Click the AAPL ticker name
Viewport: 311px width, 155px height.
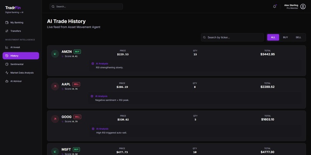tap(66, 84)
